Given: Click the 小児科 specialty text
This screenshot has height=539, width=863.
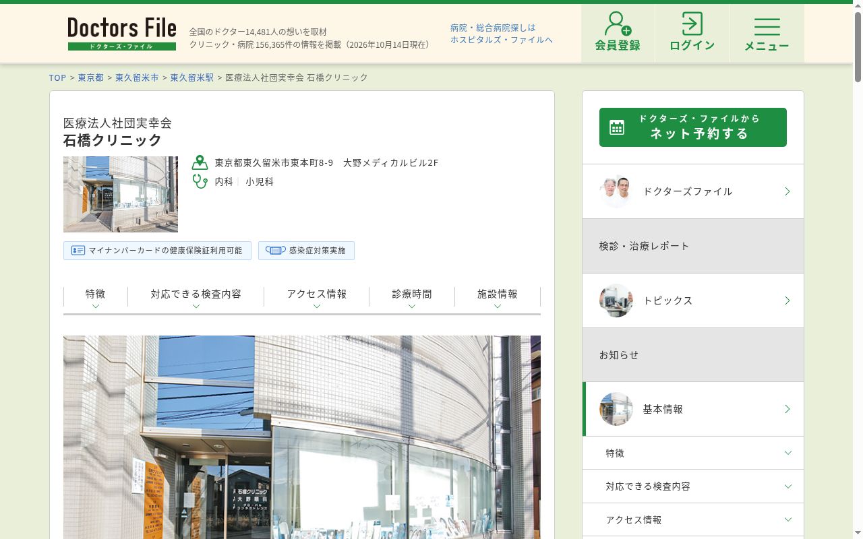Looking at the screenshot, I should (x=260, y=181).
